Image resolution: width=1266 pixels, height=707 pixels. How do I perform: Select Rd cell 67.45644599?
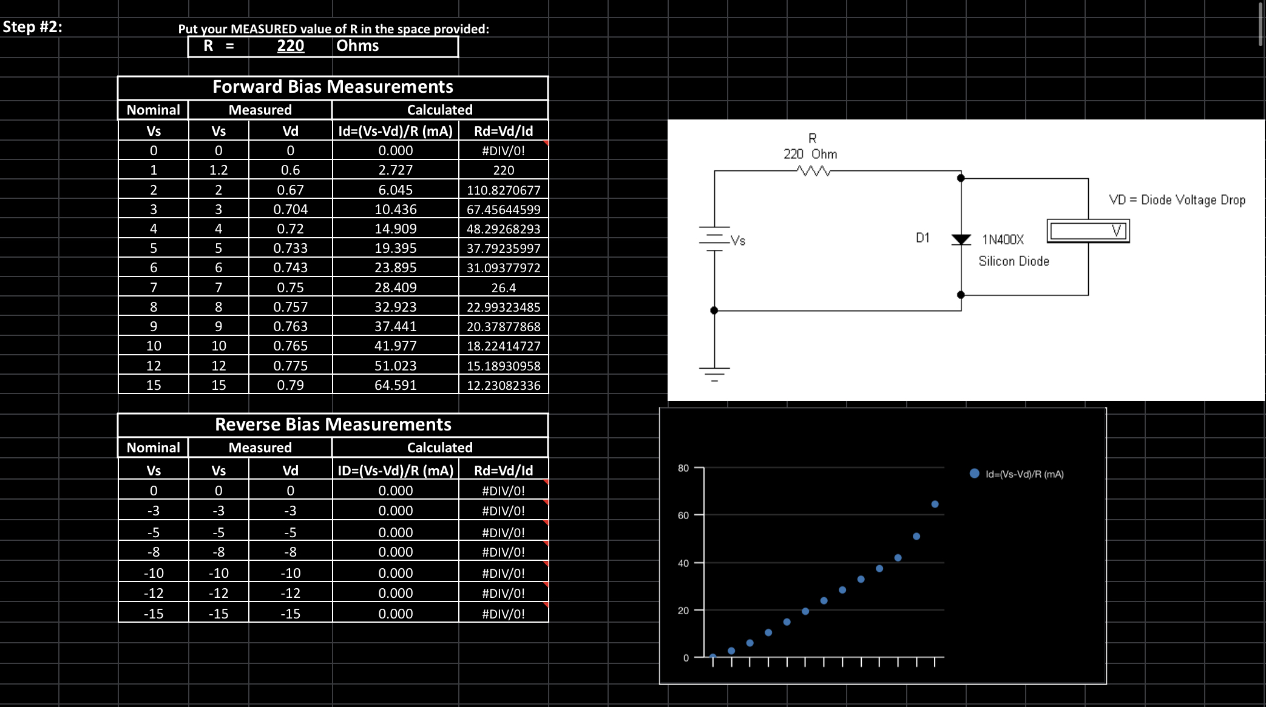504,209
